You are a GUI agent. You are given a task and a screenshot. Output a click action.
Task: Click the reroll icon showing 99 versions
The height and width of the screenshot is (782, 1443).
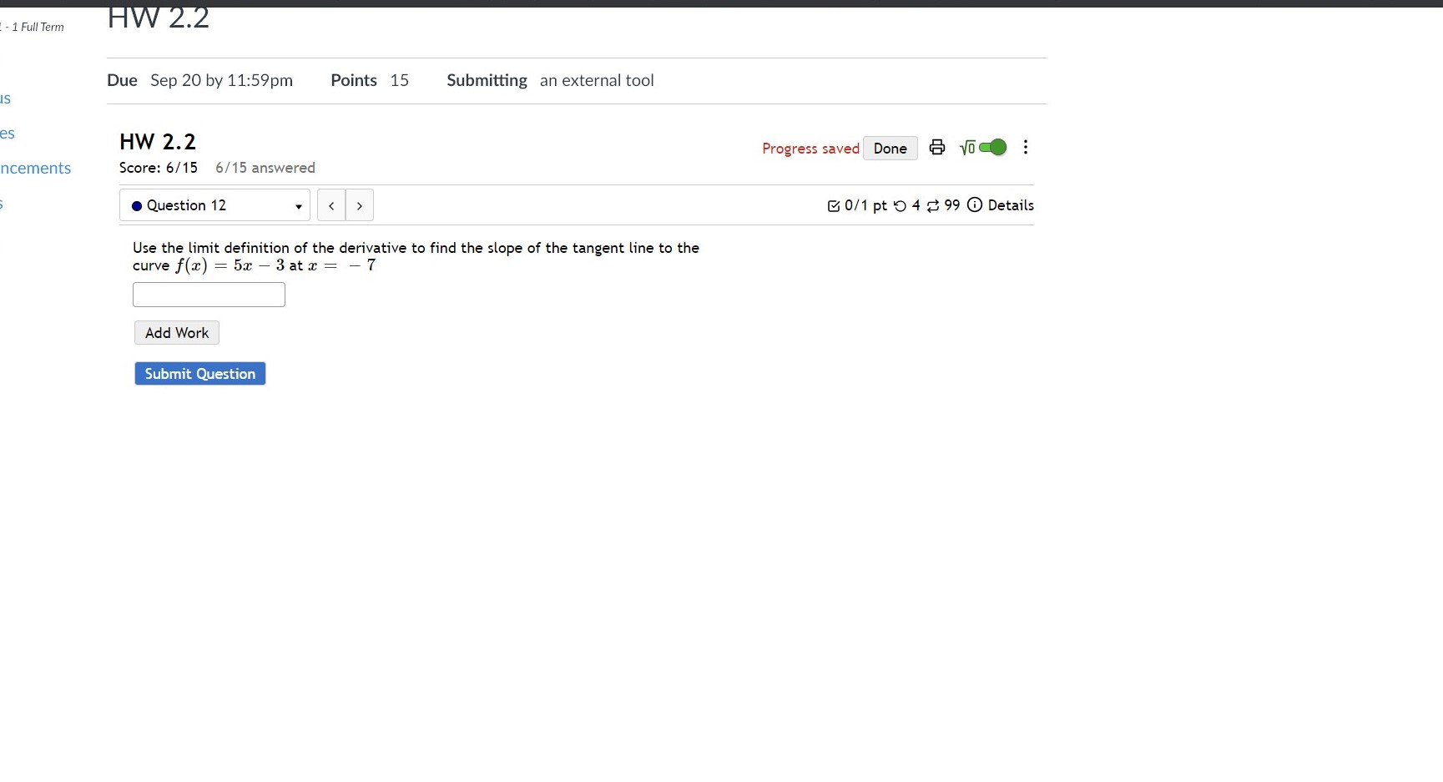[935, 205]
